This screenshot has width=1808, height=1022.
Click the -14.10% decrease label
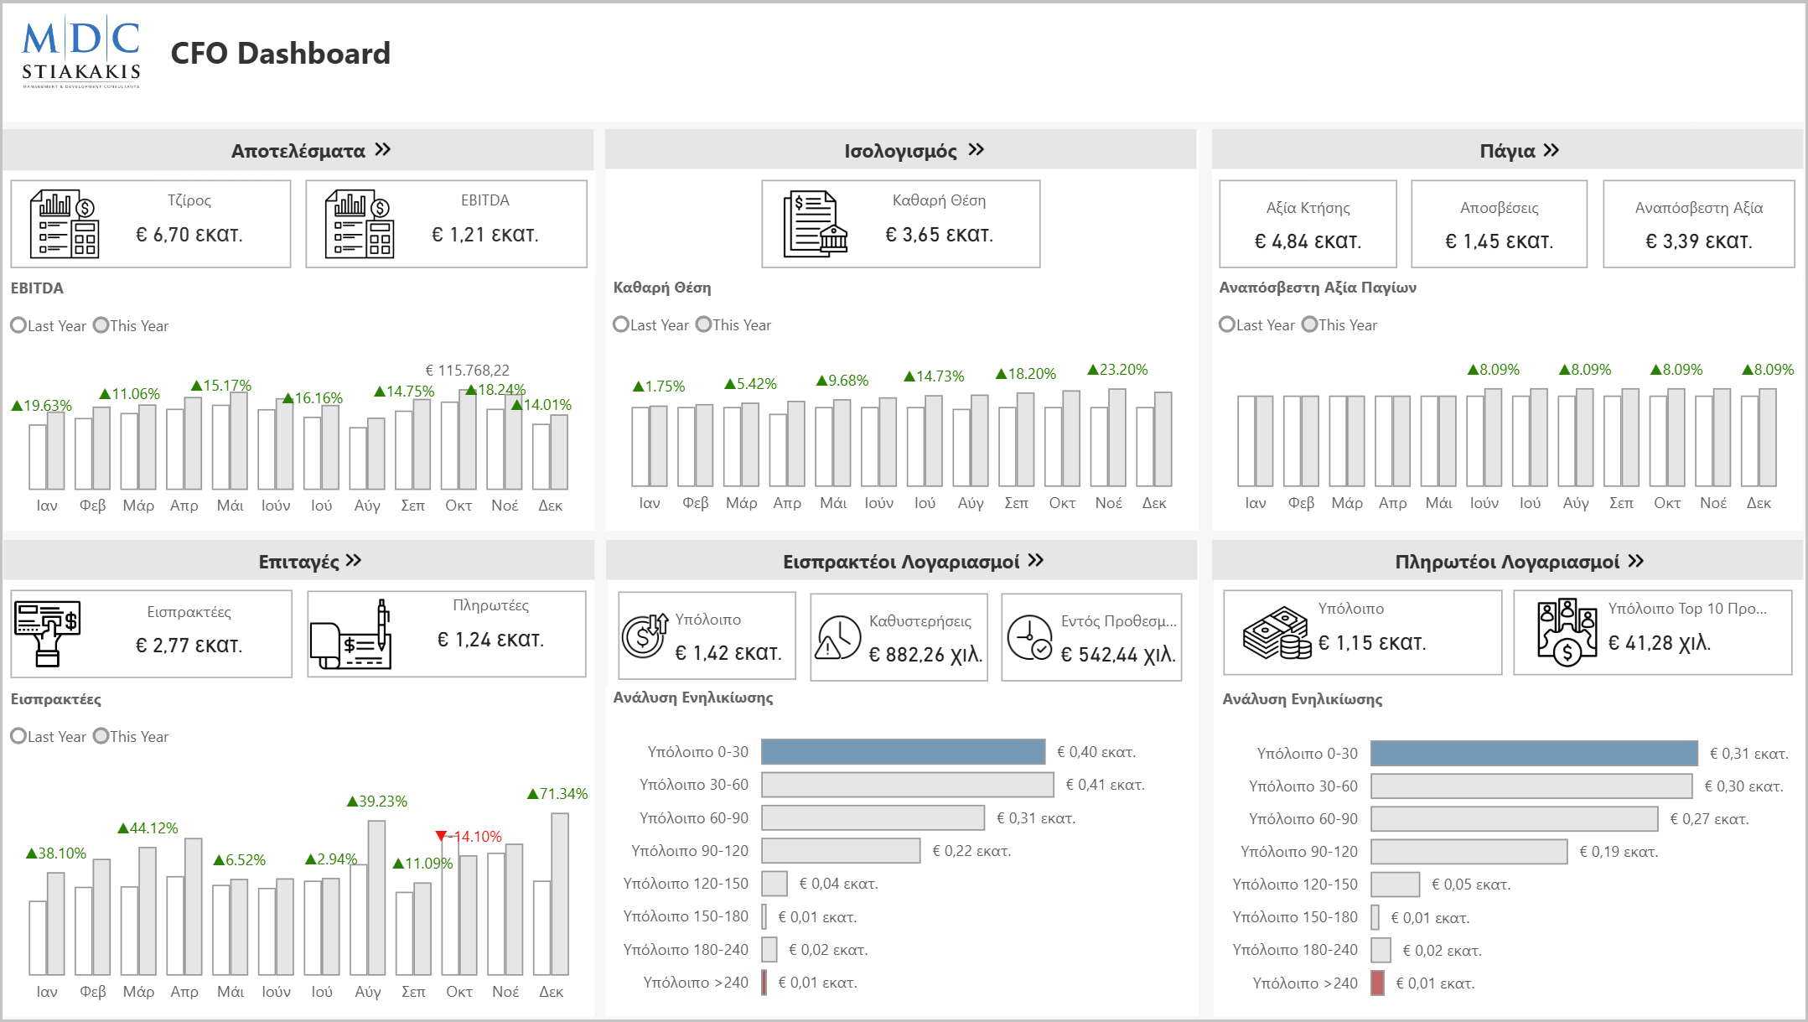469,837
